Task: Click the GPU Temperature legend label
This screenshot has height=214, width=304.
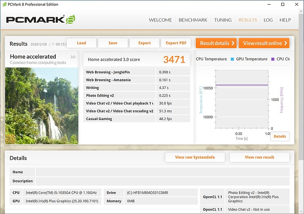Action: (252, 59)
